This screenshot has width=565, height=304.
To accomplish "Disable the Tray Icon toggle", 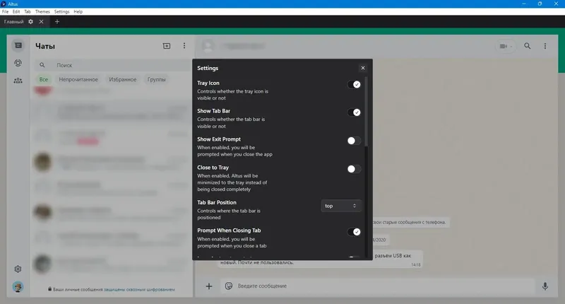I will point(354,84).
